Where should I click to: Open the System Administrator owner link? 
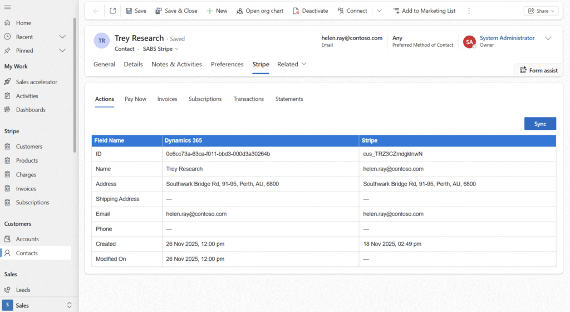tap(507, 38)
